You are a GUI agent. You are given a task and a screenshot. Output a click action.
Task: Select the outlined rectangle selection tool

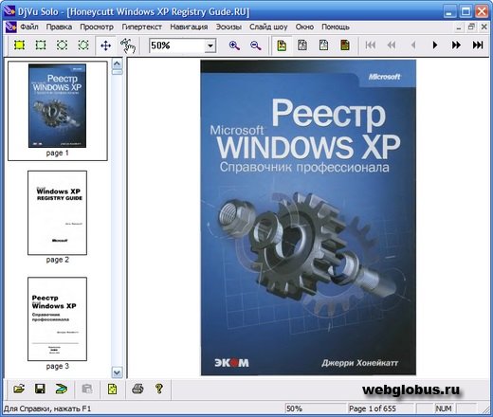pyautogui.click(x=41, y=45)
